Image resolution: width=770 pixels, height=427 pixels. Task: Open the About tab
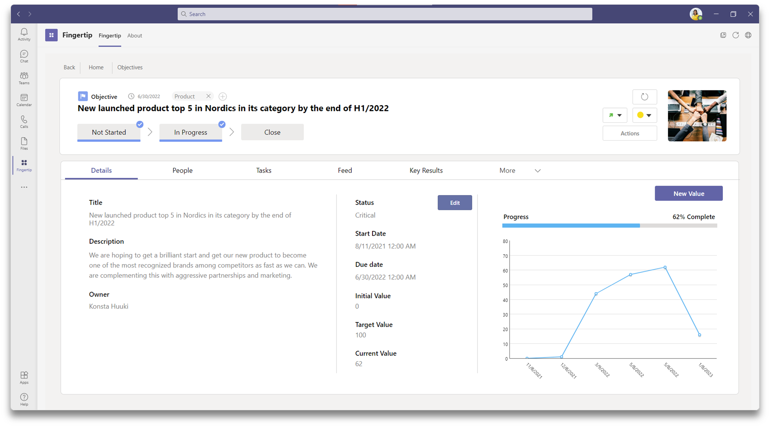(134, 35)
